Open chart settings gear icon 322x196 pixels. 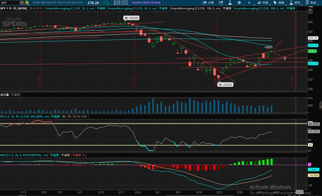pos(239,3)
